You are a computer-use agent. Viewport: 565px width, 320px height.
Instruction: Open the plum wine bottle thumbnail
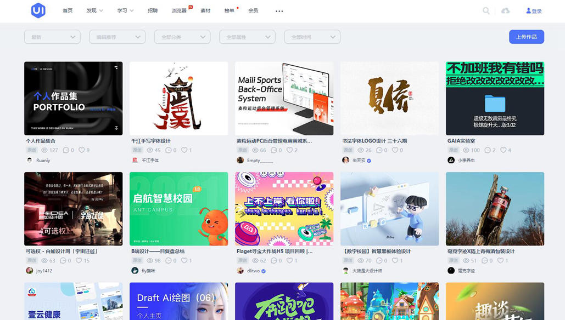point(495,209)
